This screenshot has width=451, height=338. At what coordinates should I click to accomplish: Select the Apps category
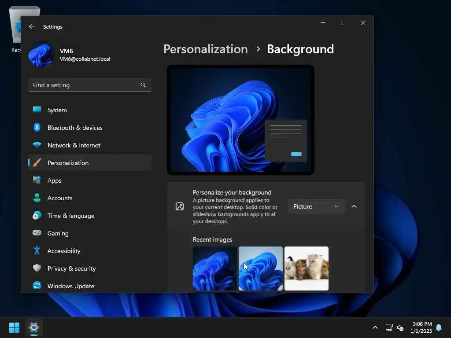pyautogui.click(x=90, y=180)
